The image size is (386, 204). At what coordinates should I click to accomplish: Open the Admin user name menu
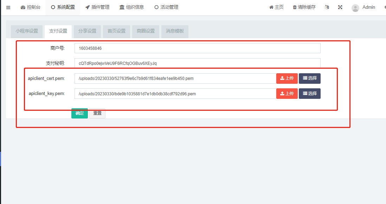point(368,7)
